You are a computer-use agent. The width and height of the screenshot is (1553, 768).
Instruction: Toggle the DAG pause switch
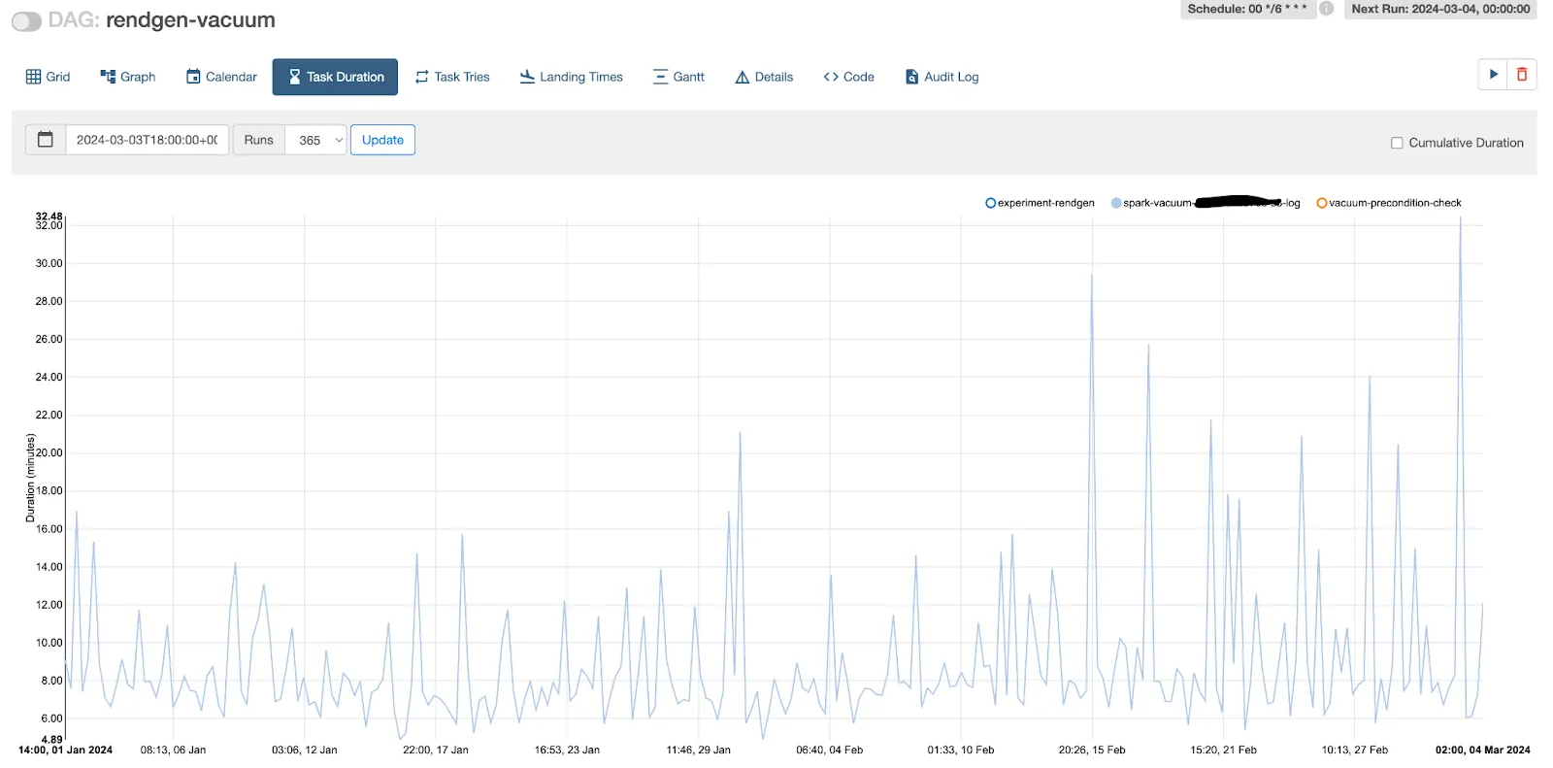click(x=26, y=21)
